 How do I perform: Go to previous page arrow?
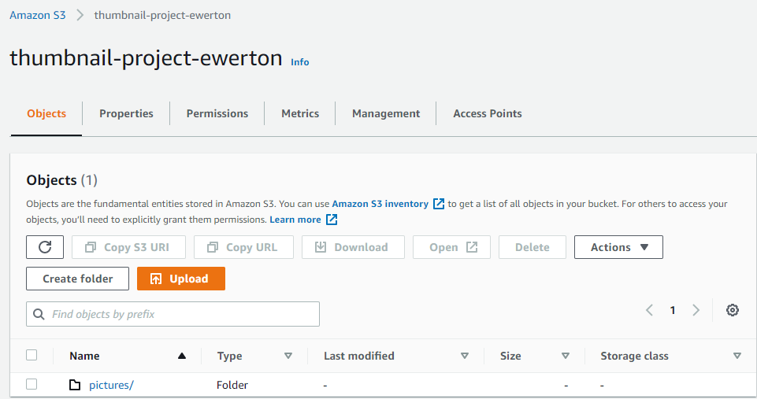(x=649, y=310)
